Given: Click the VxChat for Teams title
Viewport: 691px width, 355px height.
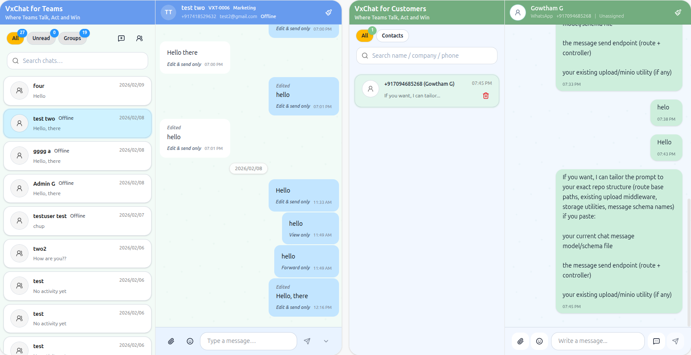Looking at the screenshot, I should (34, 9).
